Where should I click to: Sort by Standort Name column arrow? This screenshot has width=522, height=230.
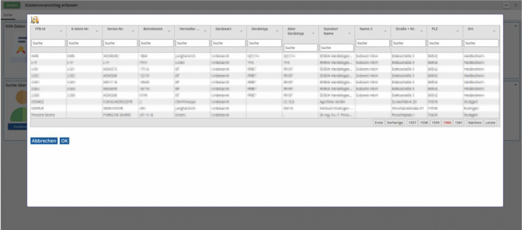(349, 33)
